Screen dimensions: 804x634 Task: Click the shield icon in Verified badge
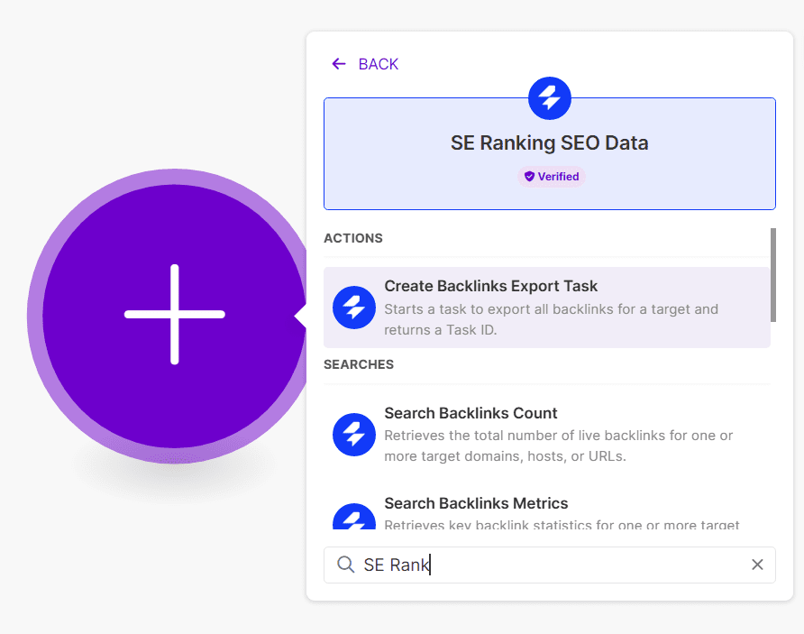pos(529,177)
